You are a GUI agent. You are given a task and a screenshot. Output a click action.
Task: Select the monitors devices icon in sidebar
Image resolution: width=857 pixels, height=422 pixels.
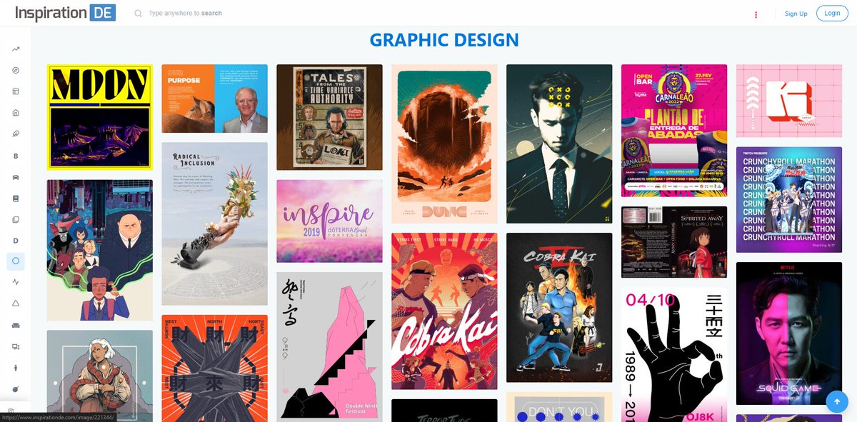16,346
